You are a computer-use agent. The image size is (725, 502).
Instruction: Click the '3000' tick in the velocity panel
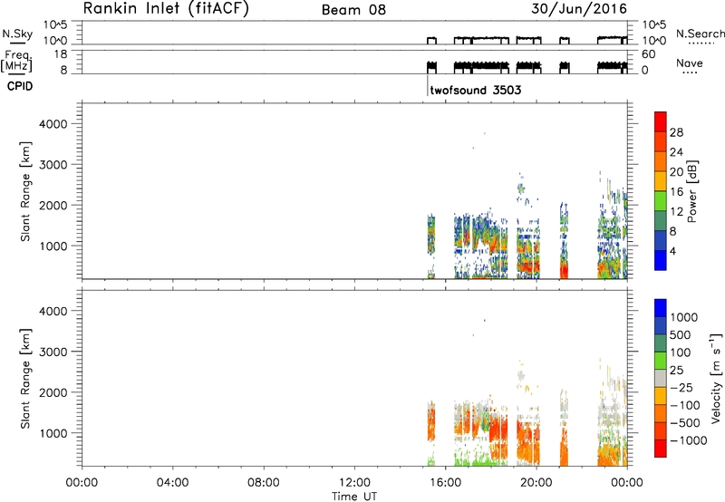click(53, 352)
